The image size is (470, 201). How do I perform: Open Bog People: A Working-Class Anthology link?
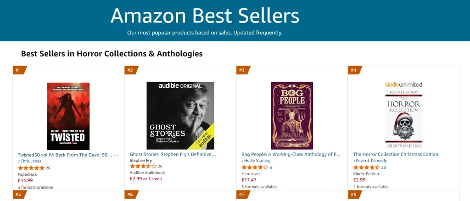pos(291,155)
